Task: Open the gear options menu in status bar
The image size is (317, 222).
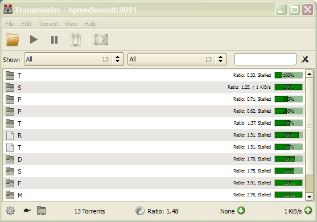Action: (x=10, y=211)
